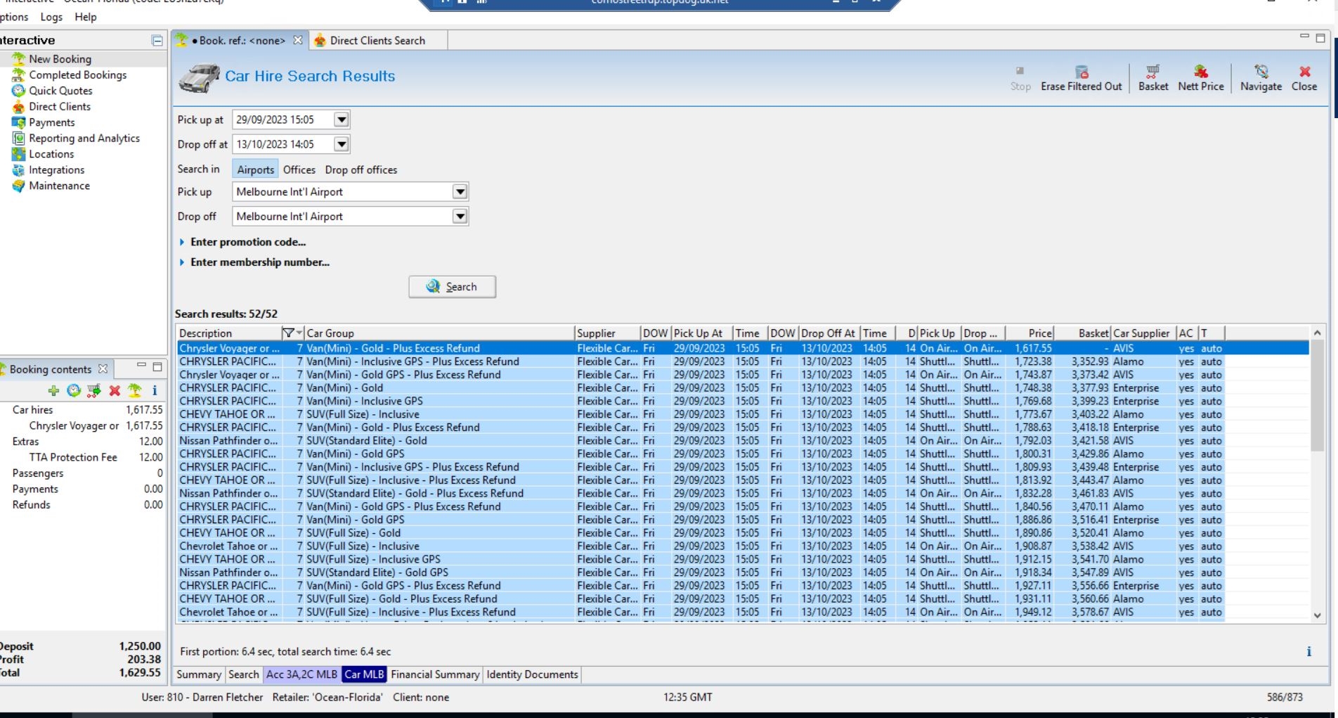Switch to the Summary bottom tab
The width and height of the screenshot is (1338, 718).
coord(199,674)
